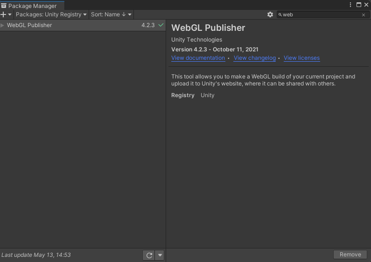The image size is (371, 262).
Task: Click the Remove button
Action: click(x=350, y=255)
